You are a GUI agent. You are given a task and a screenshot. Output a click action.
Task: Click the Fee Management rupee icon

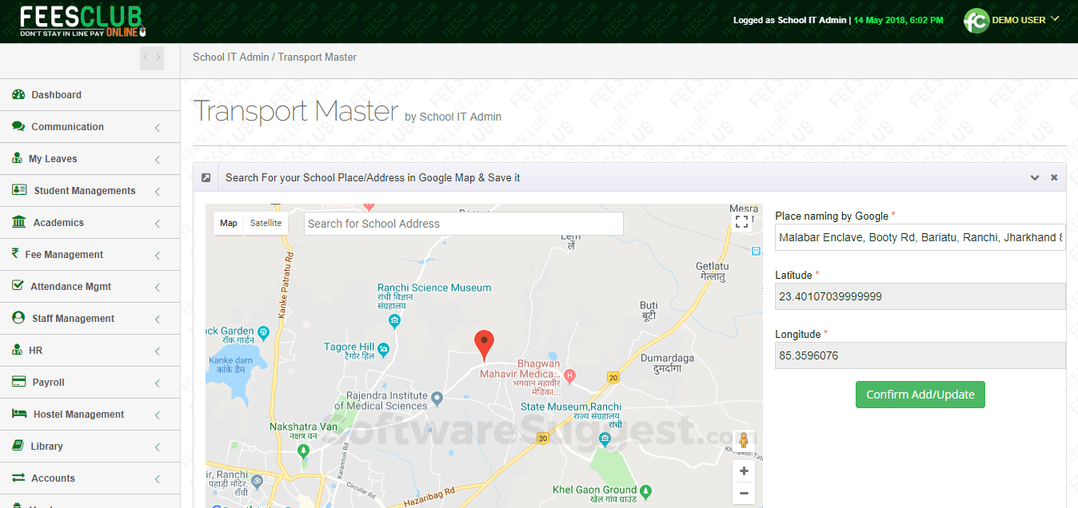(15, 254)
